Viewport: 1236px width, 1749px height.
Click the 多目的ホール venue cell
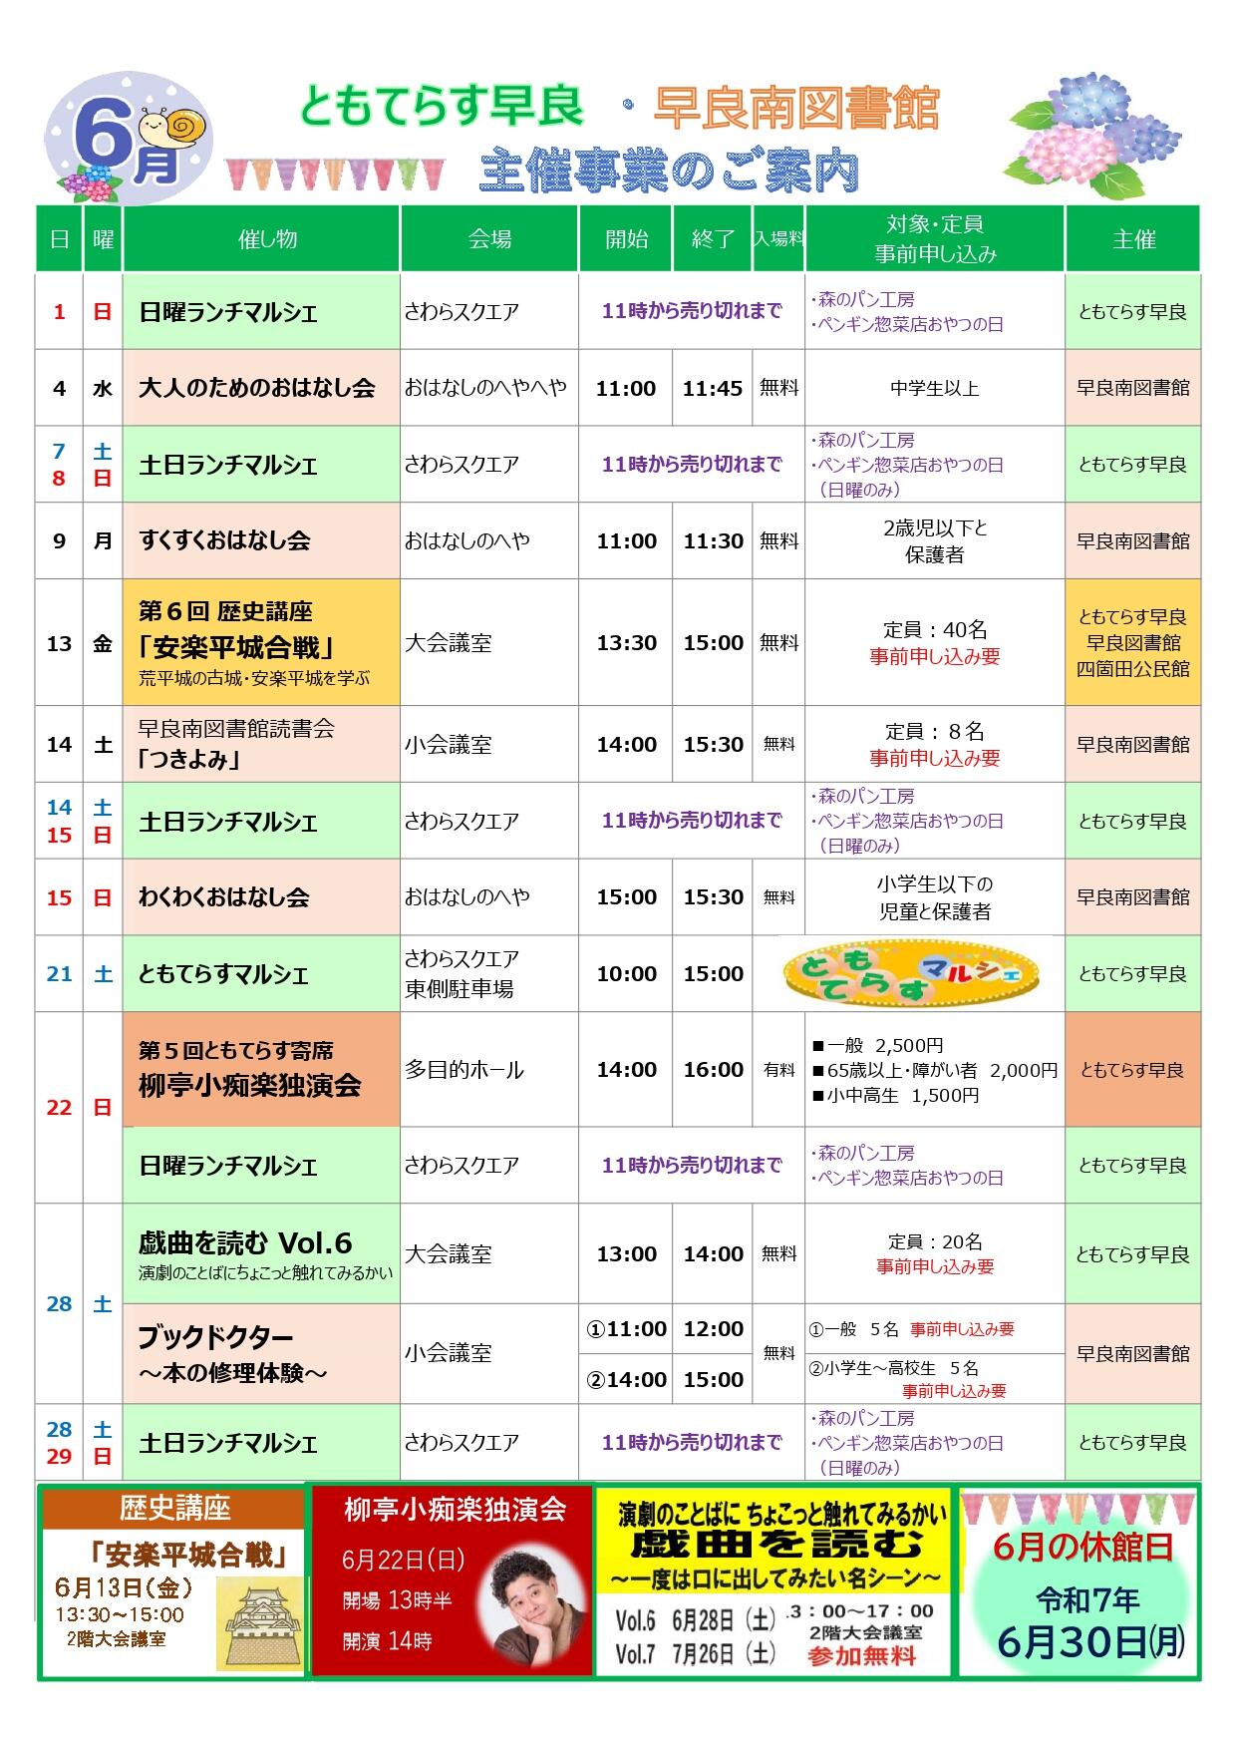click(x=489, y=1069)
